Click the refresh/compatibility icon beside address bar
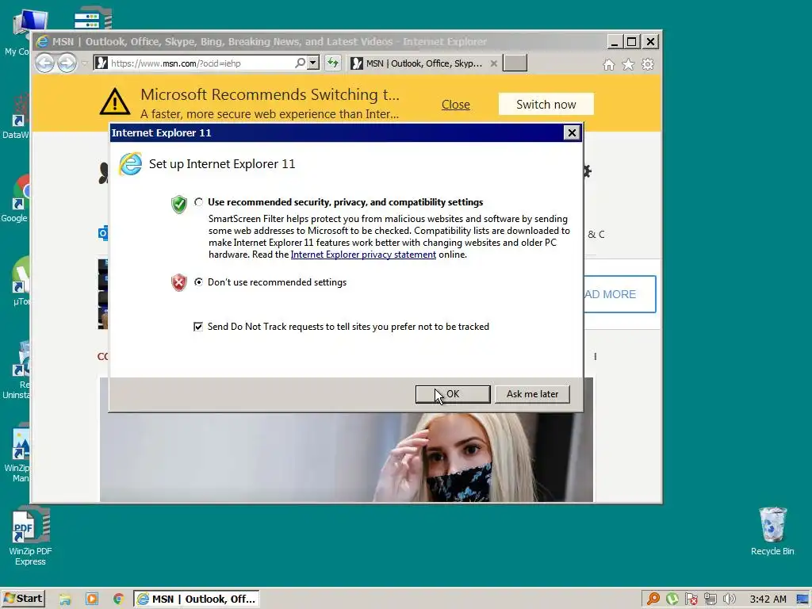The width and height of the screenshot is (812, 609). tap(333, 63)
